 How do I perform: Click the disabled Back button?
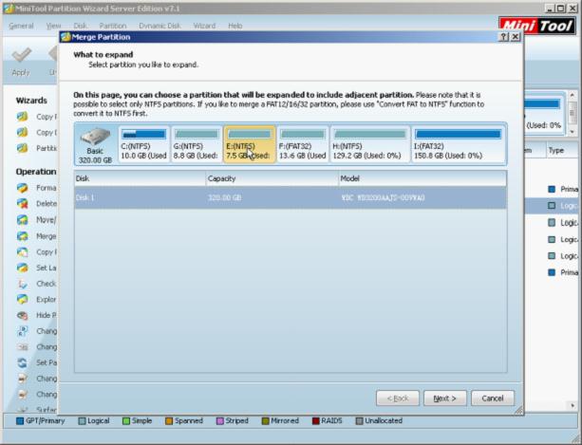(x=398, y=399)
